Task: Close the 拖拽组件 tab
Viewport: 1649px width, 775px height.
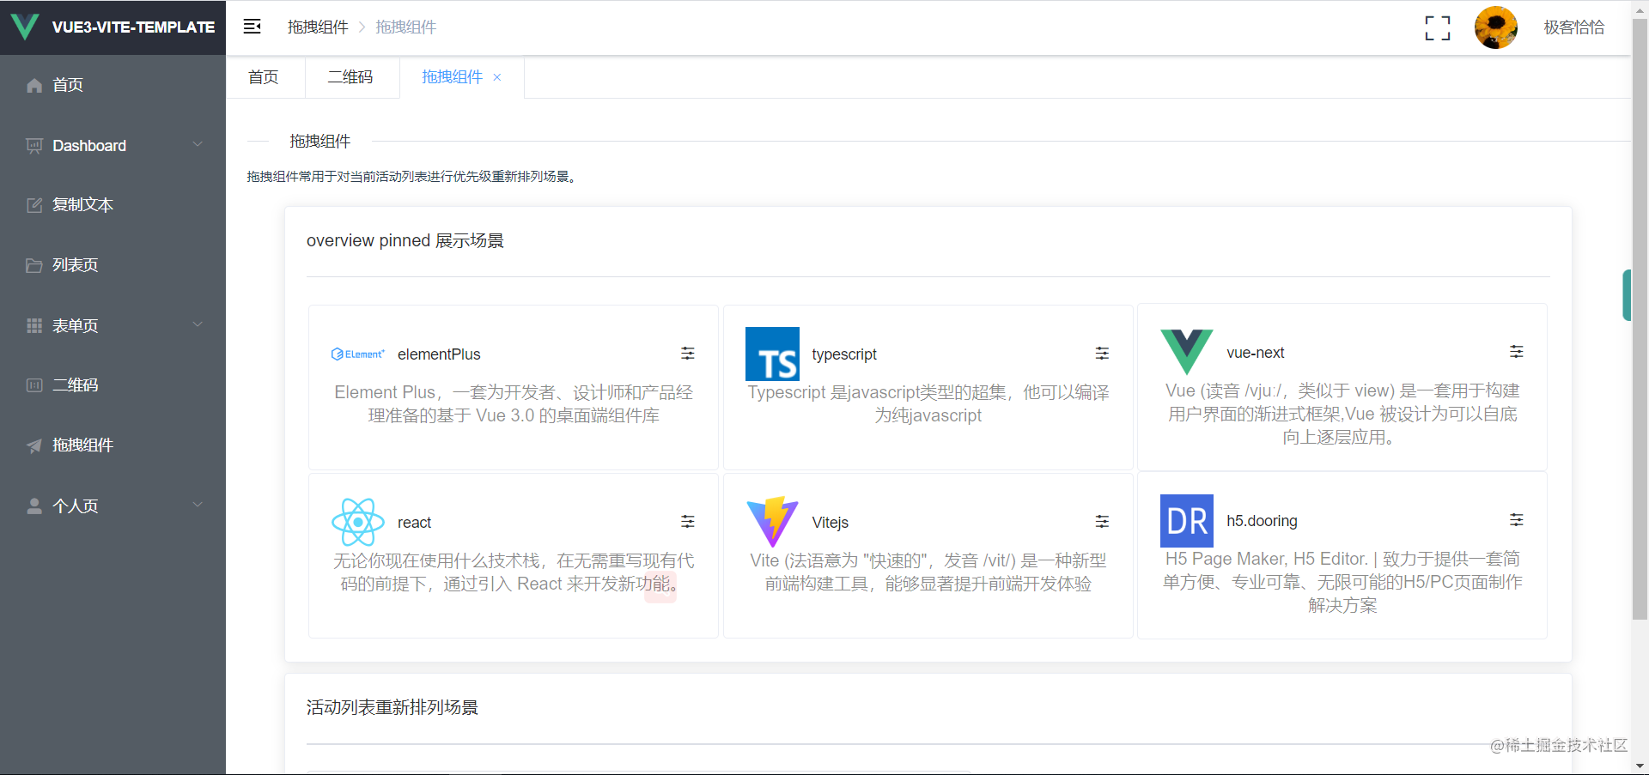Action: pos(497,77)
